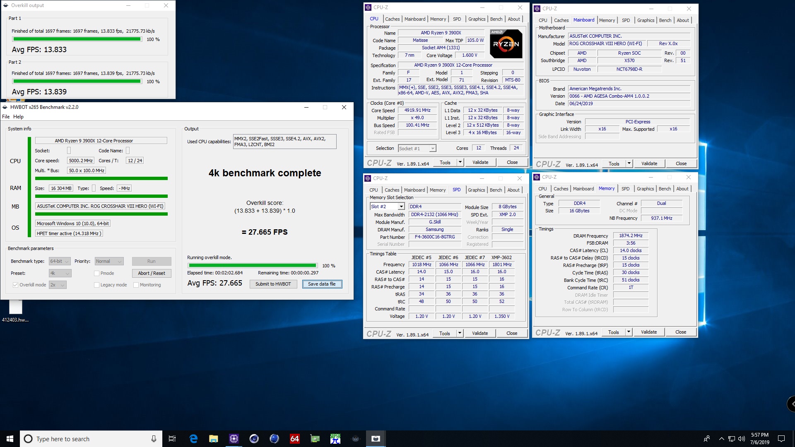Open the File menu in HWBOT x265
This screenshot has width=795, height=447.
pyautogui.click(x=6, y=117)
